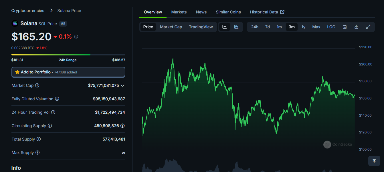This screenshot has height=172, width=384.
Task: Select the line chart view icon
Action: (x=225, y=27)
